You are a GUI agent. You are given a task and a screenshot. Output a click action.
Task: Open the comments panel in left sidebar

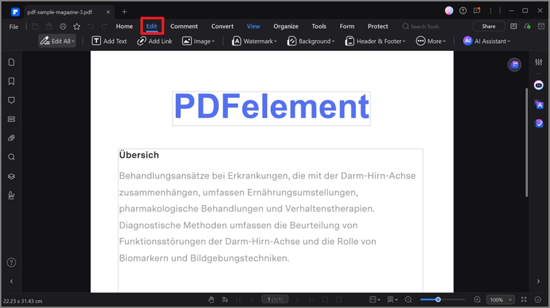point(11,101)
